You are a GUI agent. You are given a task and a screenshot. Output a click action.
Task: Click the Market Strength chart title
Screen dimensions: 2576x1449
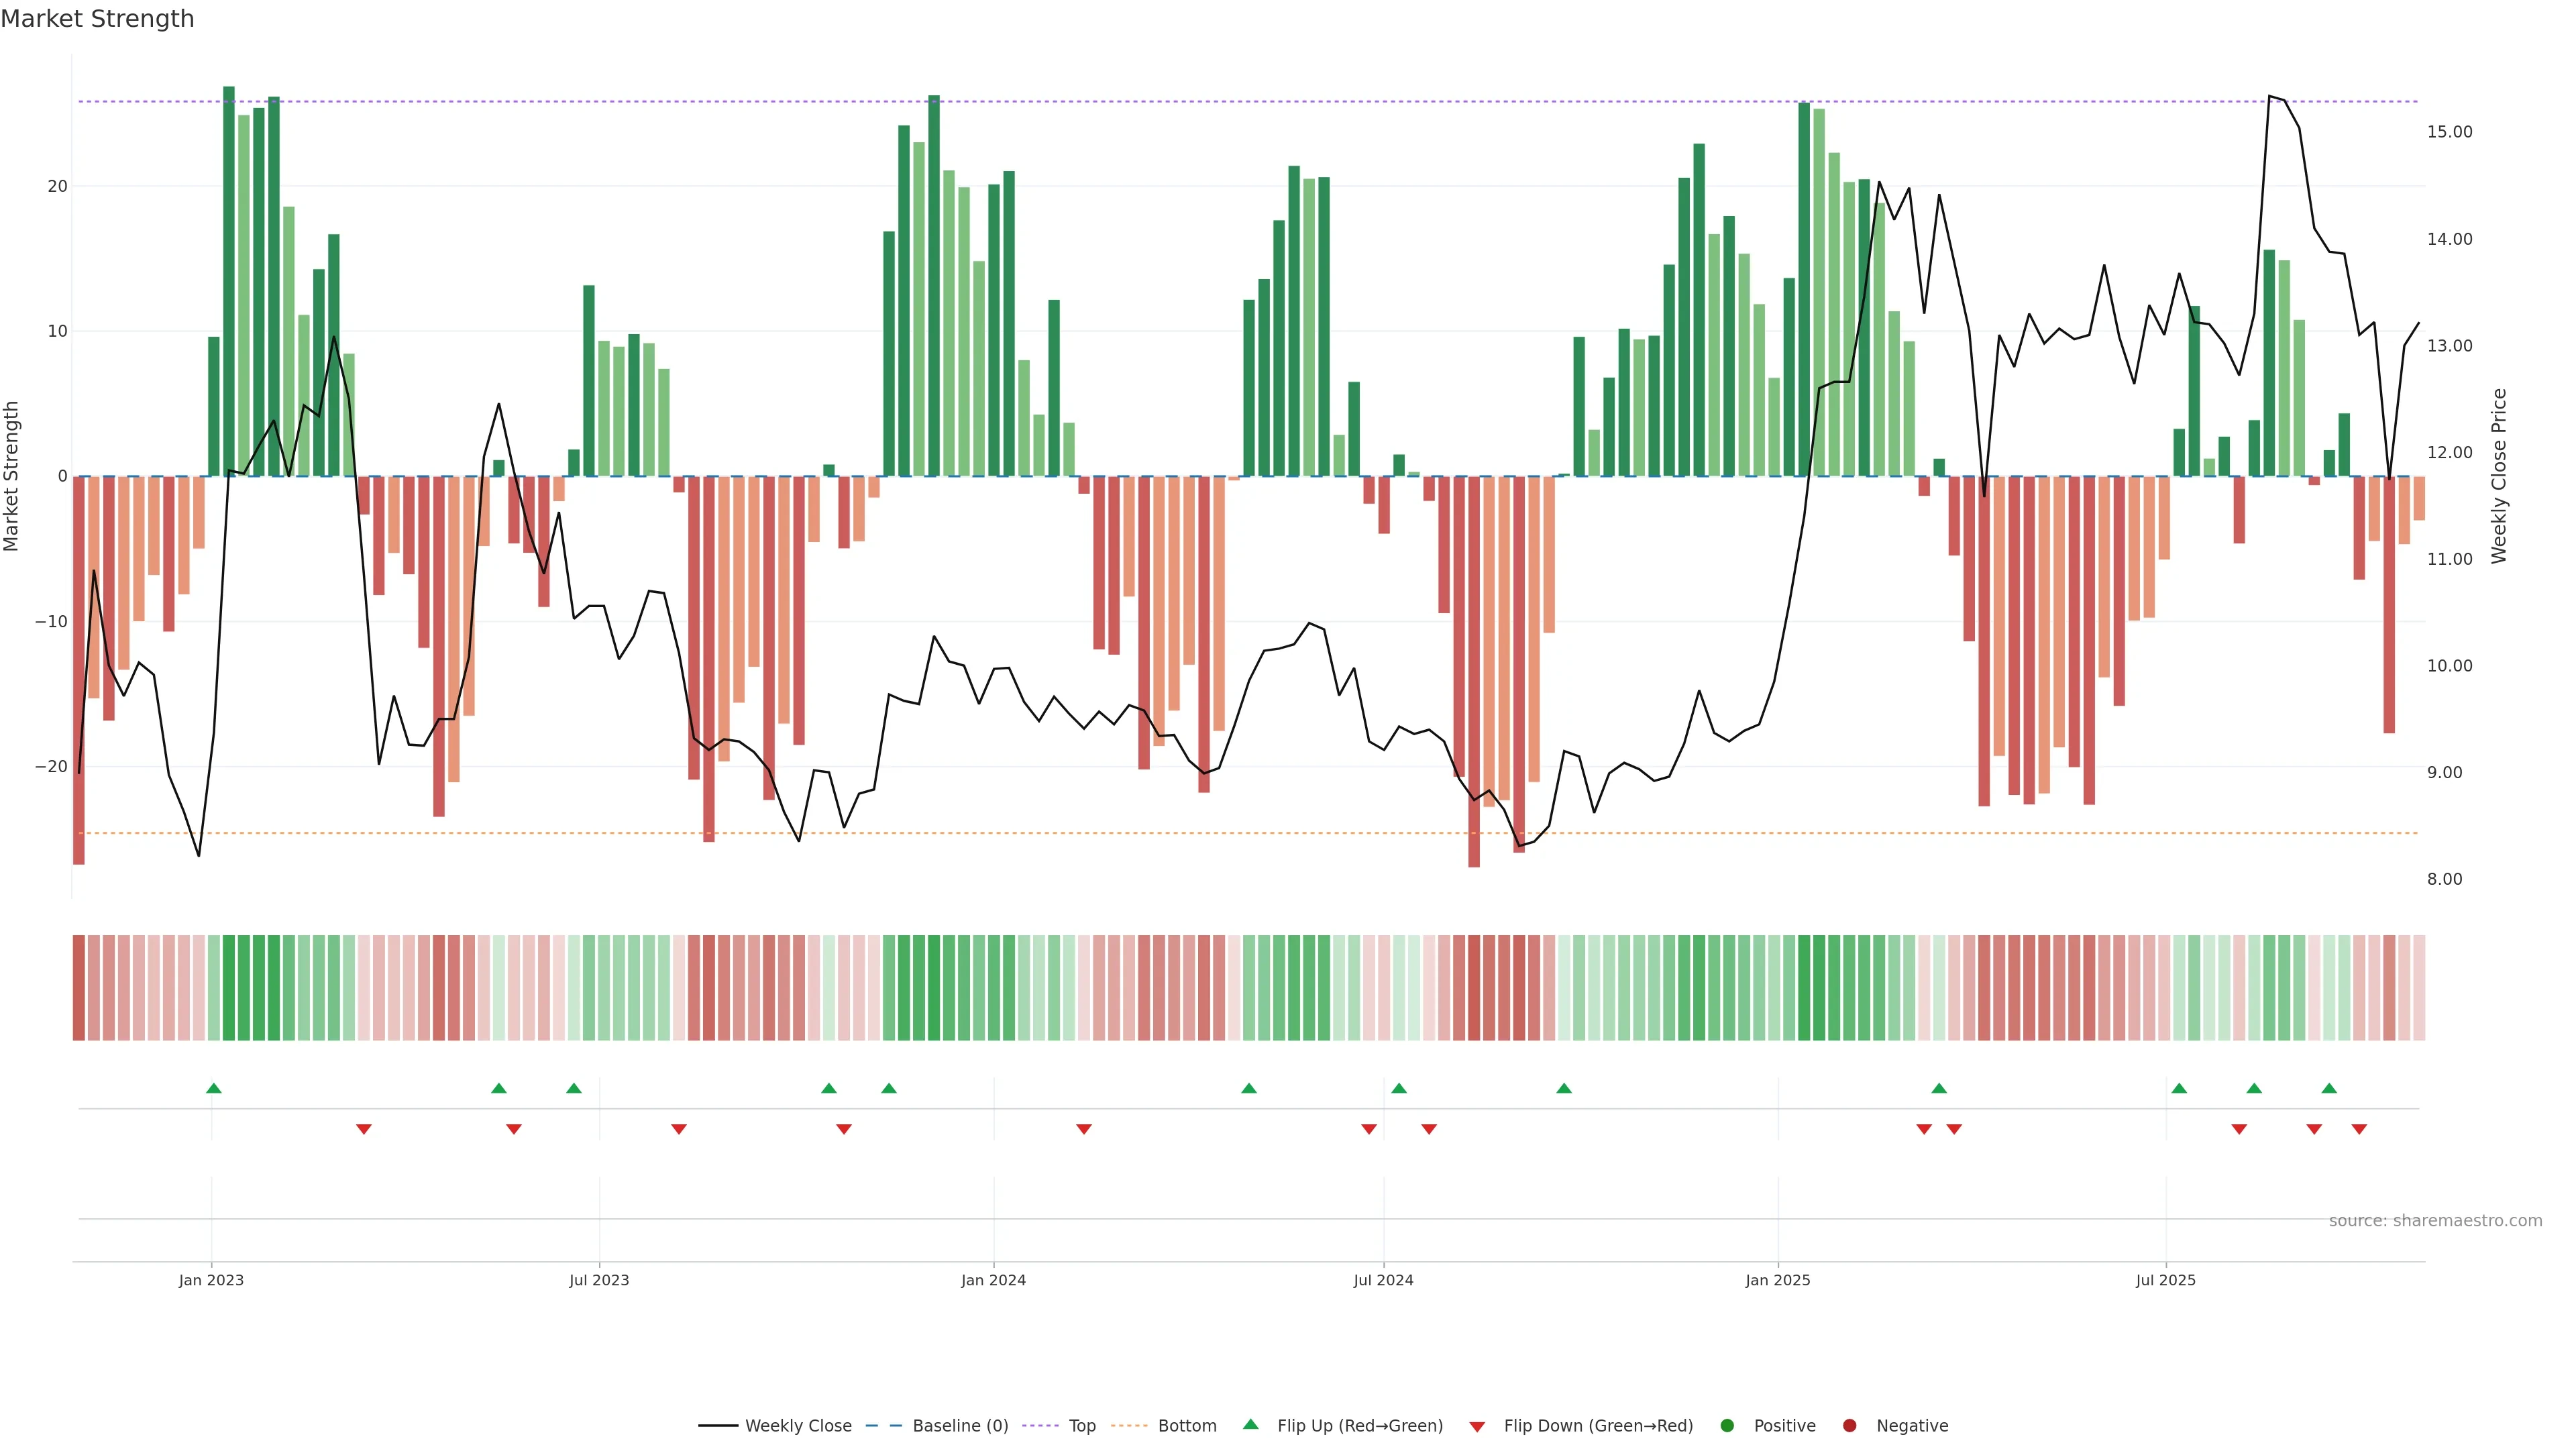point(97,19)
